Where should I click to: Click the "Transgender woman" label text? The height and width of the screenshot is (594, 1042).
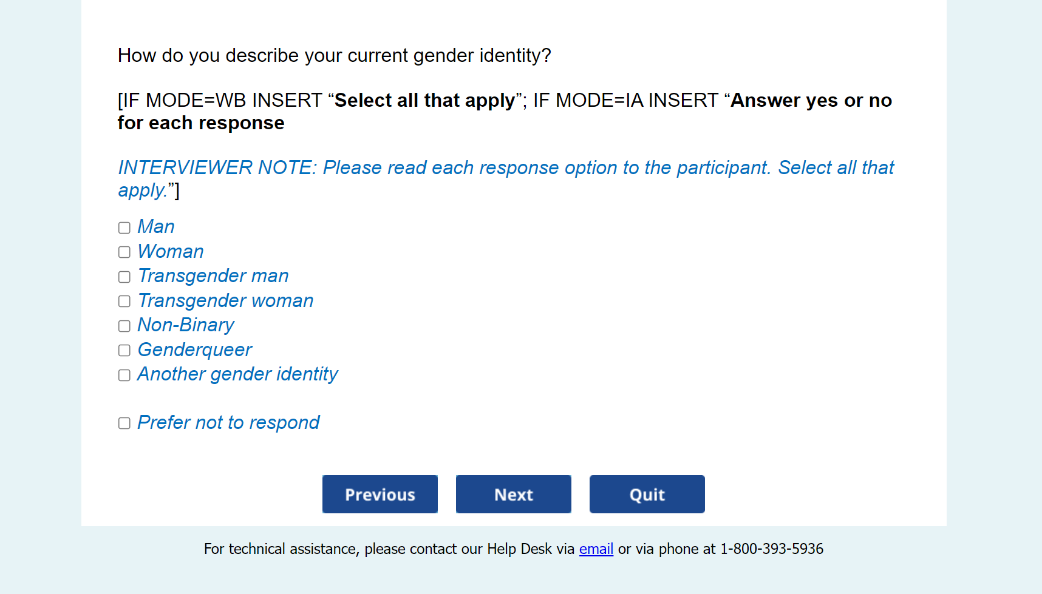(225, 301)
